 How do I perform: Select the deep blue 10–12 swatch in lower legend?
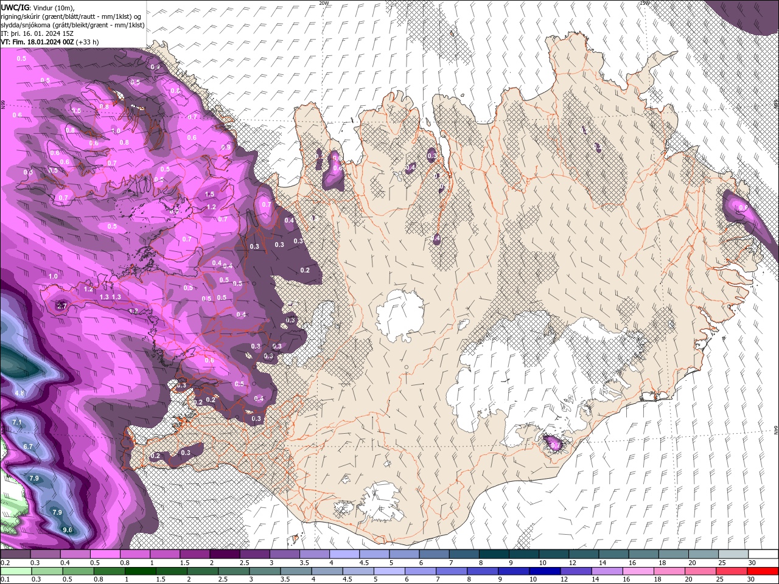pyautogui.click(x=545, y=571)
